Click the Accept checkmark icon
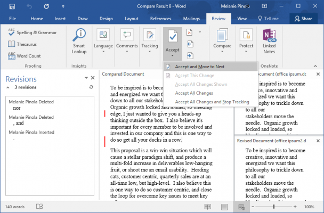324x213 pixels. (x=173, y=37)
